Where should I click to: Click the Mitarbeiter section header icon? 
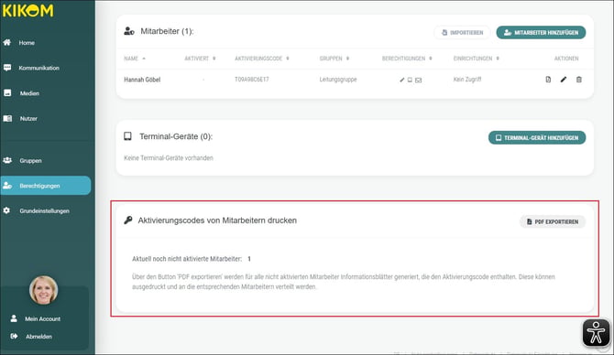pyautogui.click(x=129, y=31)
